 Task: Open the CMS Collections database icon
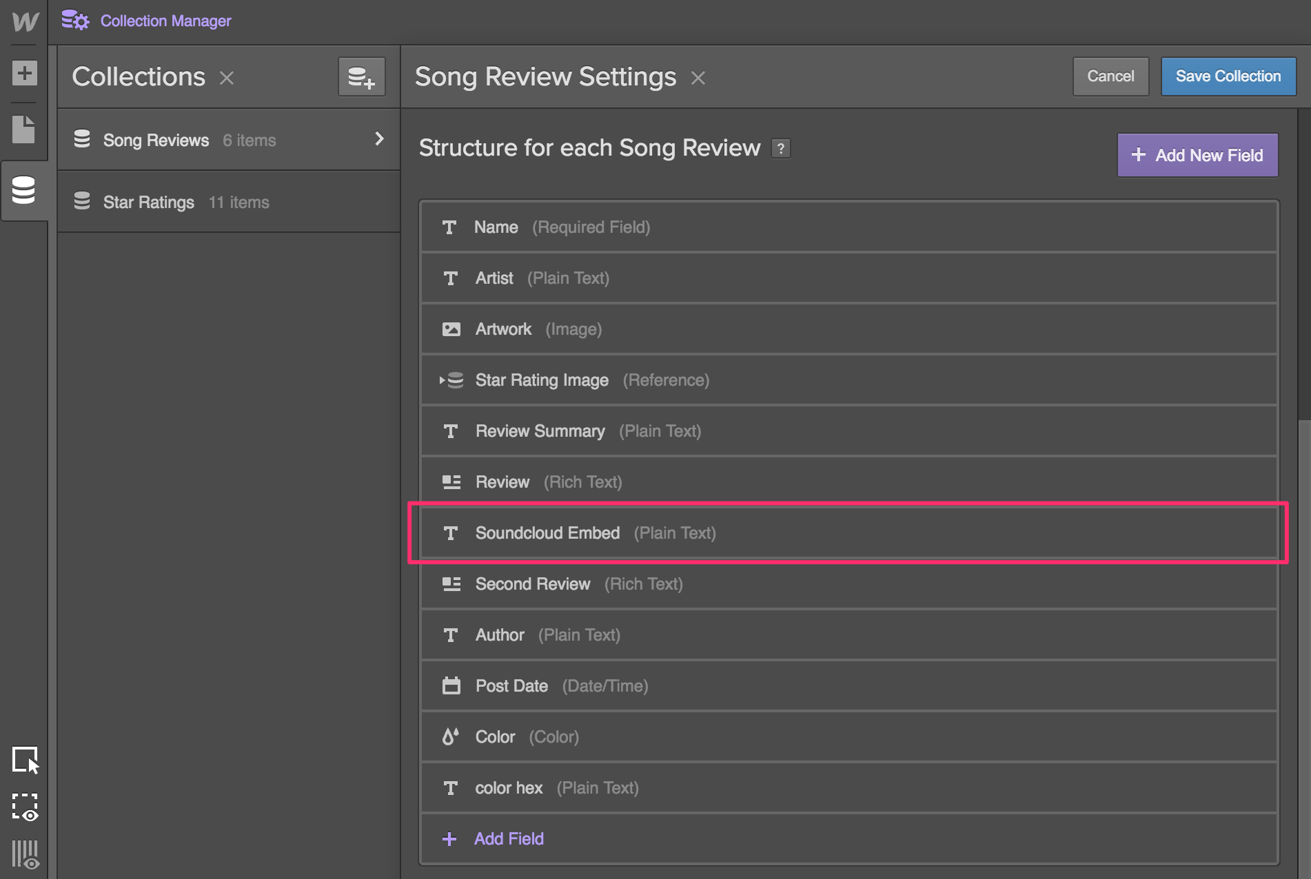pos(23,190)
